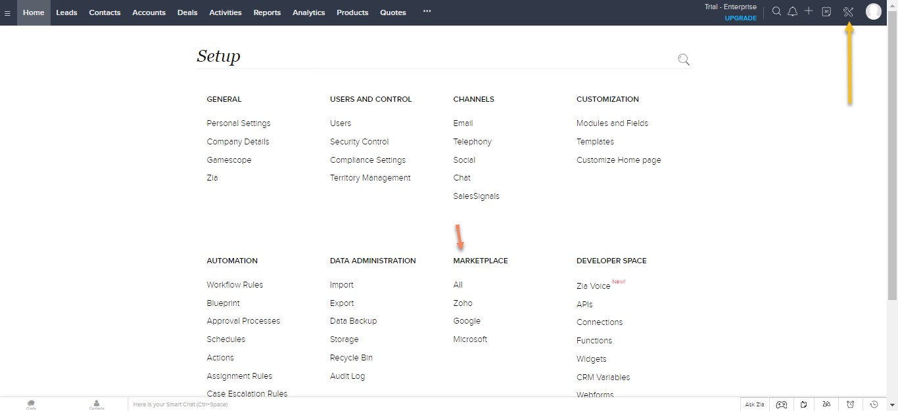Click the global search magnifier icon

(776, 11)
